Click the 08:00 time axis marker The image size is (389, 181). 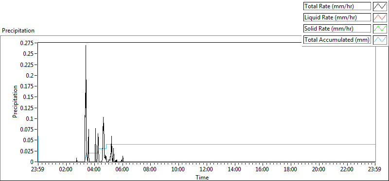tap(151, 170)
